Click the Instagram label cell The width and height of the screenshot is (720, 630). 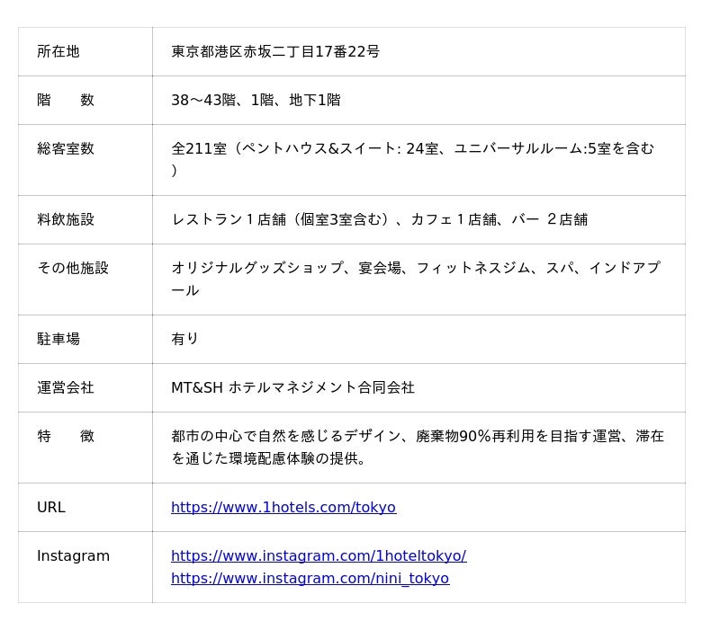85,567
